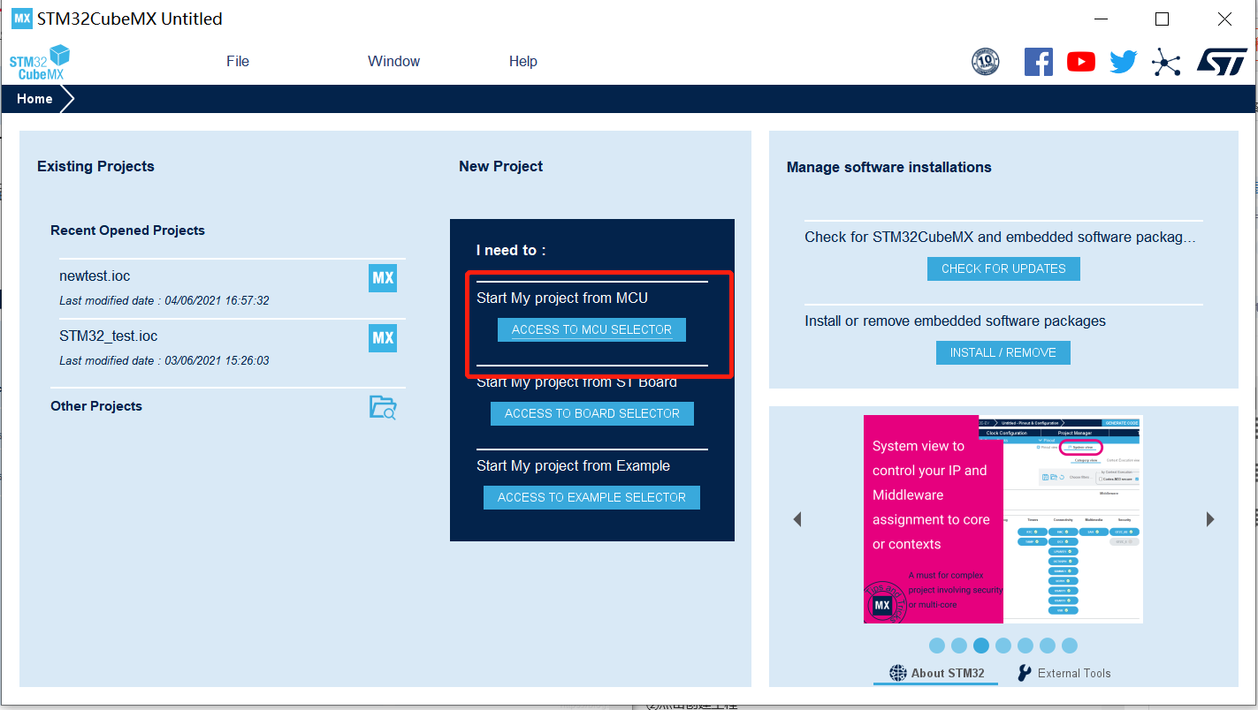Open the System view promo slide image
This screenshot has height=710, width=1258.
[x=1003, y=519]
